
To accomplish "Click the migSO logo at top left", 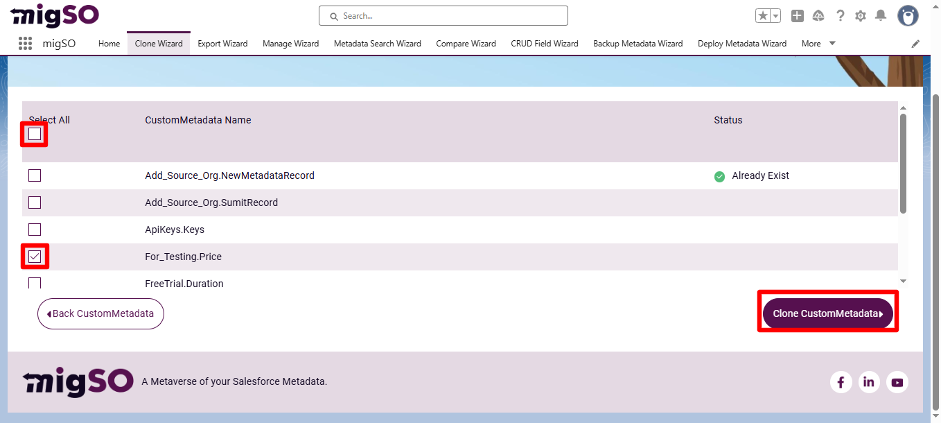I will (x=55, y=15).
